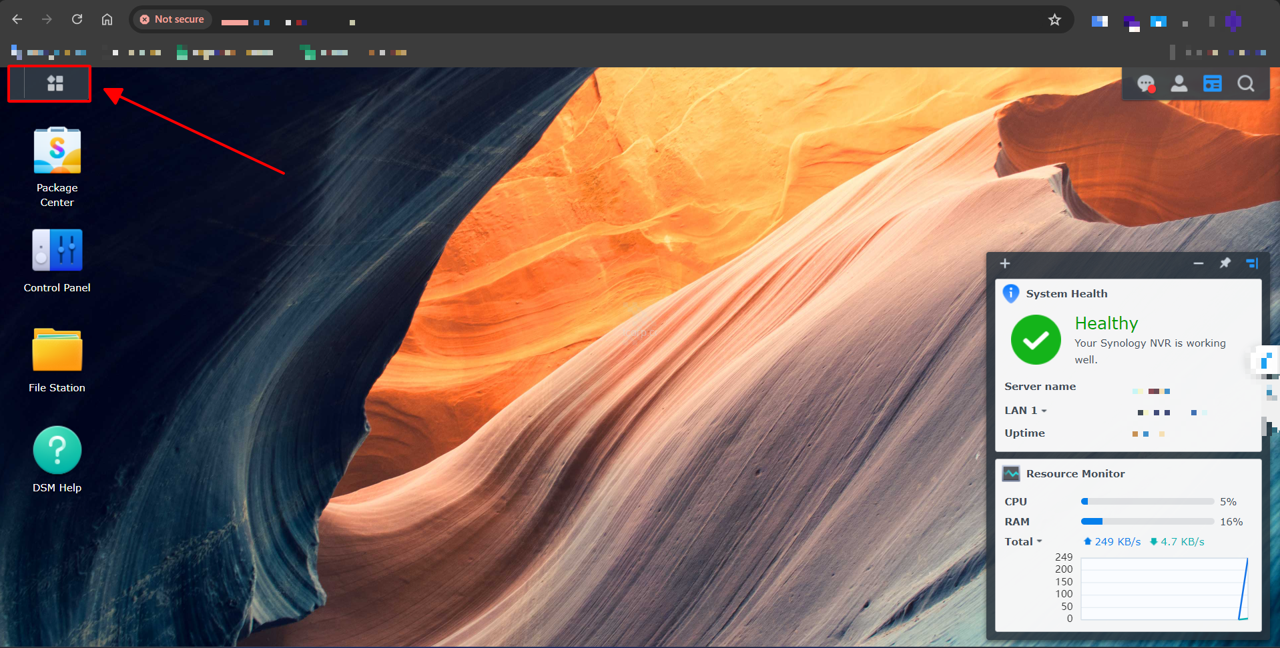Dock the widget panel to the side

coord(1252,263)
